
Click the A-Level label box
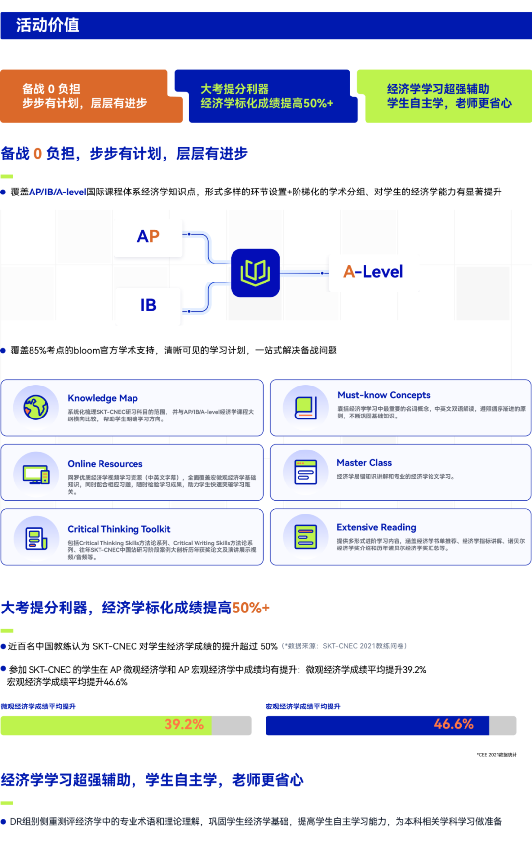[x=373, y=272]
